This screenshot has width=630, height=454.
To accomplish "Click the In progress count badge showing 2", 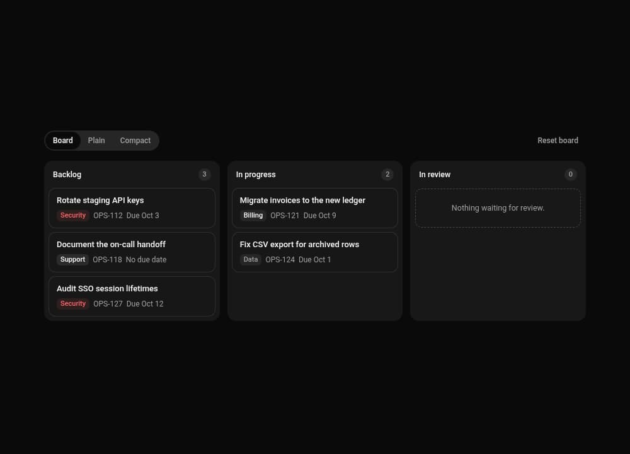I will click(x=387, y=175).
